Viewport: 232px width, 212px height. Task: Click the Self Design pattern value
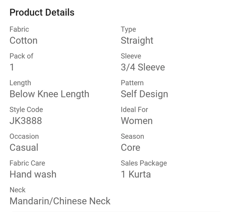pos(144,94)
